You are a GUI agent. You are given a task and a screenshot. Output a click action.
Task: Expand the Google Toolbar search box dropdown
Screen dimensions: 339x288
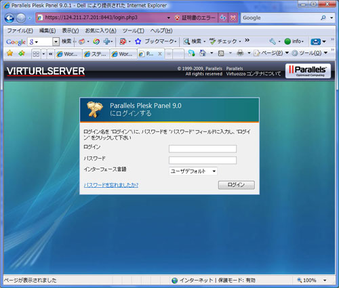[56, 41]
